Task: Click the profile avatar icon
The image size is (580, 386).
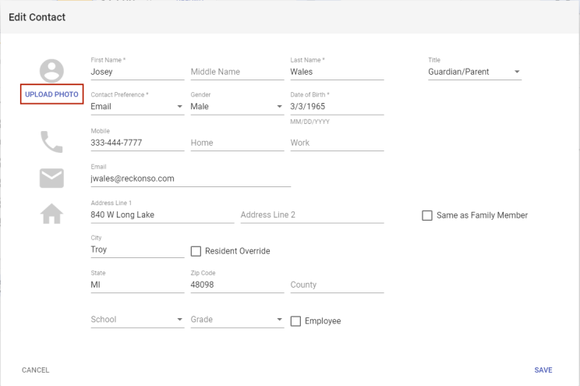Action: tap(51, 71)
